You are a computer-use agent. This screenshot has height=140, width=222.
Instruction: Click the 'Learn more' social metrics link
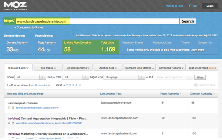point(197,50)
